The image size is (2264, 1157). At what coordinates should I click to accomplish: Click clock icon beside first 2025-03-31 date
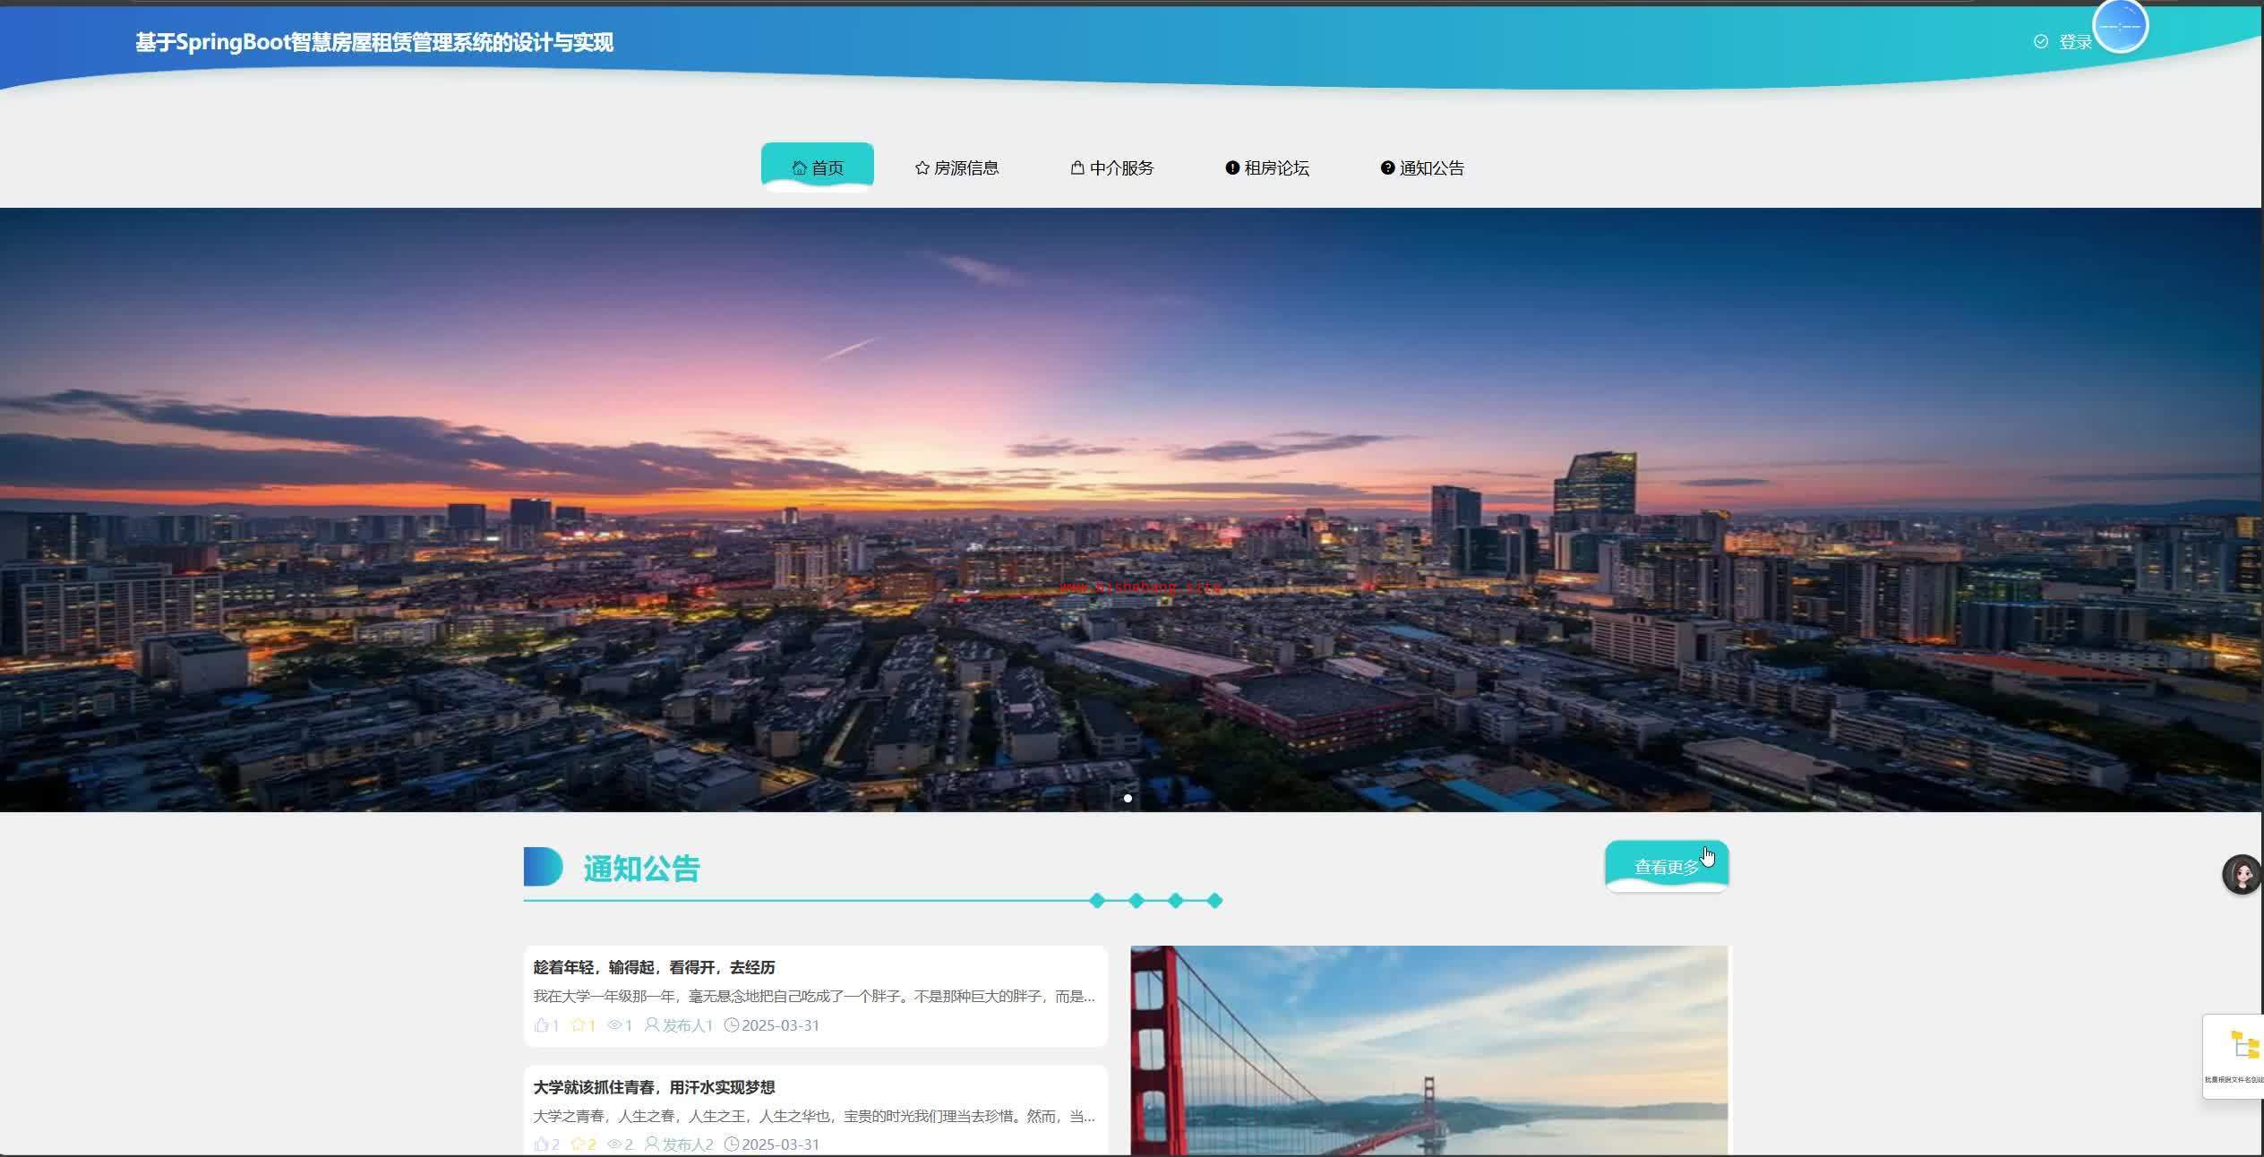732,1025
